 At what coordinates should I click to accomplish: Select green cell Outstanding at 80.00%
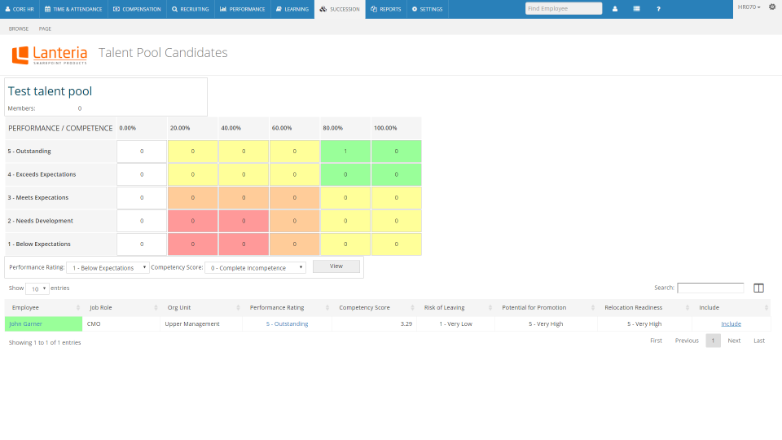coord(345,151)
